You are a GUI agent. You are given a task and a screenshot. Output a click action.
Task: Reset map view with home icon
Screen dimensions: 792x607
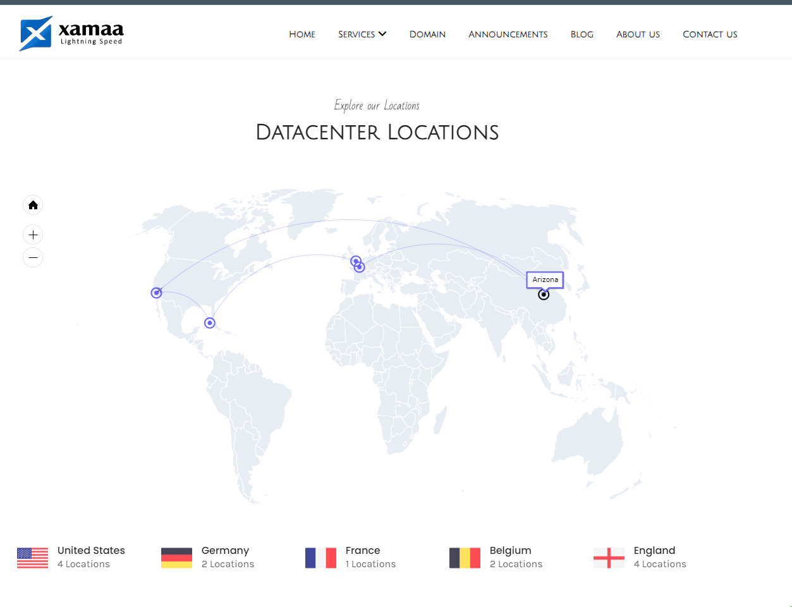[x=33, y=205]
